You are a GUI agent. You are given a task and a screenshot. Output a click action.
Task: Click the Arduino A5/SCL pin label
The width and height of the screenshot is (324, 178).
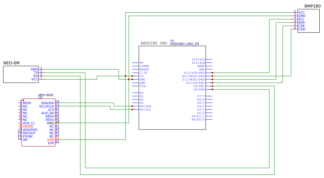[x=145, y=109]
